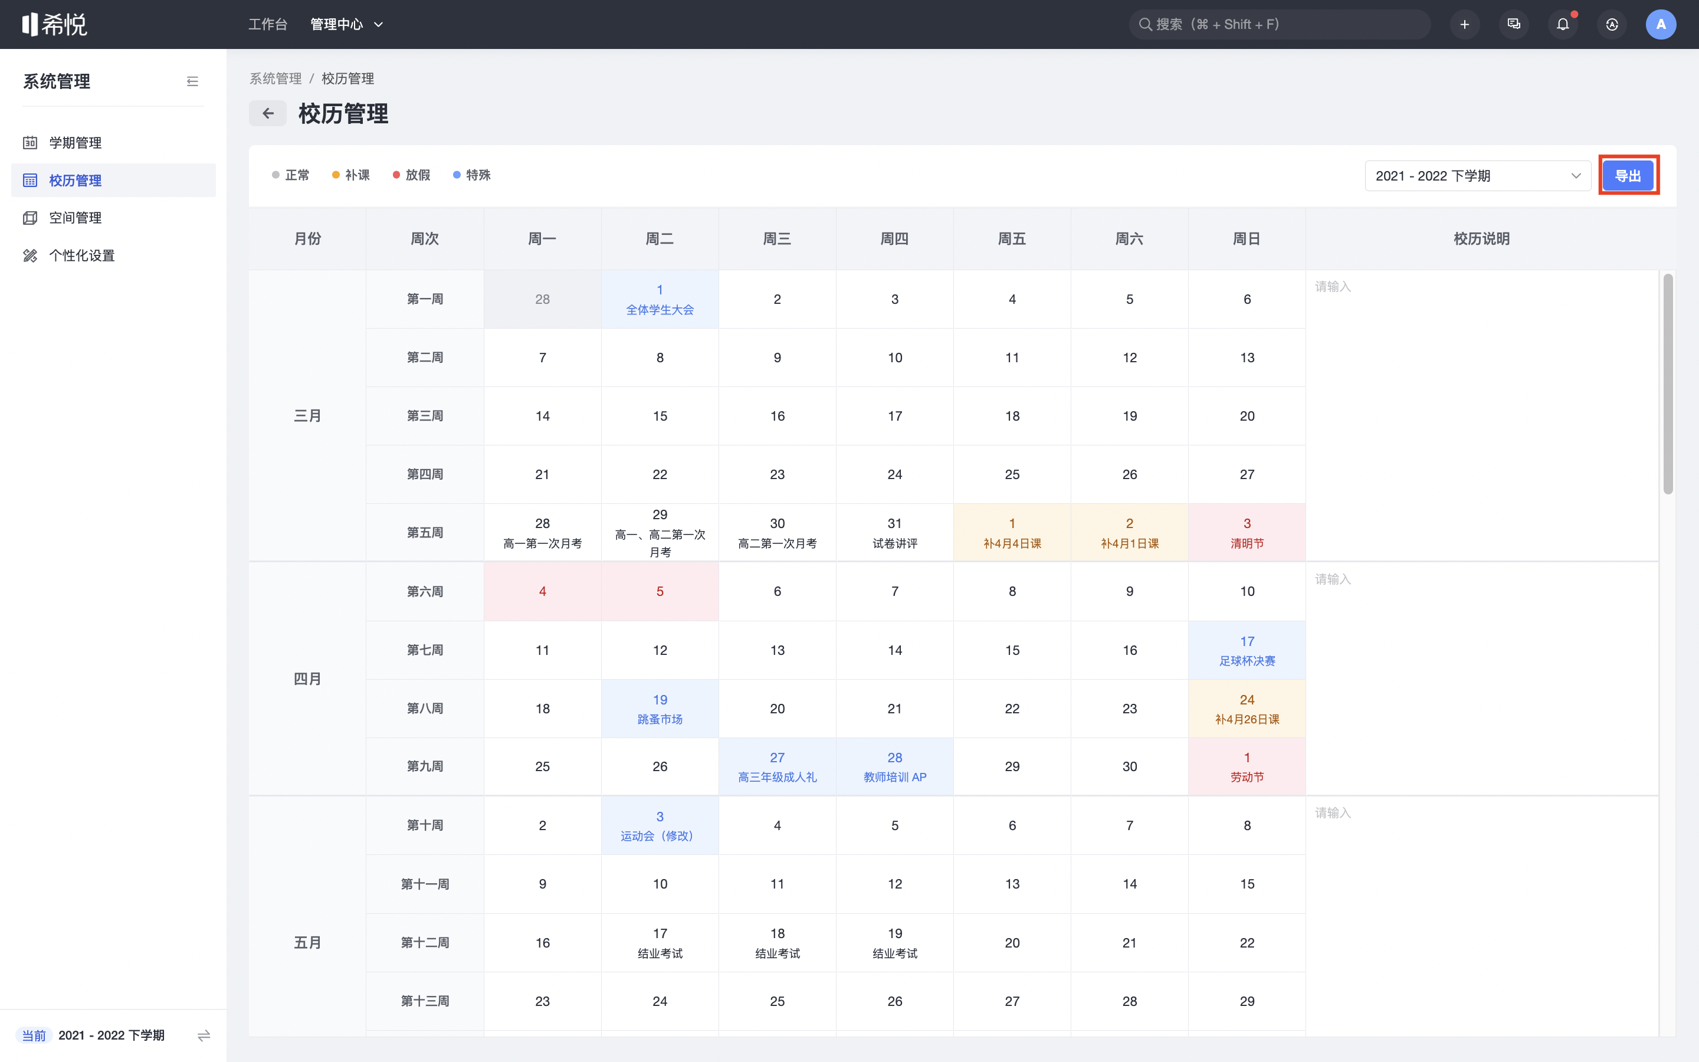
Task: Click the 当前 semester badge
Action: click(x=34, y=1035)
